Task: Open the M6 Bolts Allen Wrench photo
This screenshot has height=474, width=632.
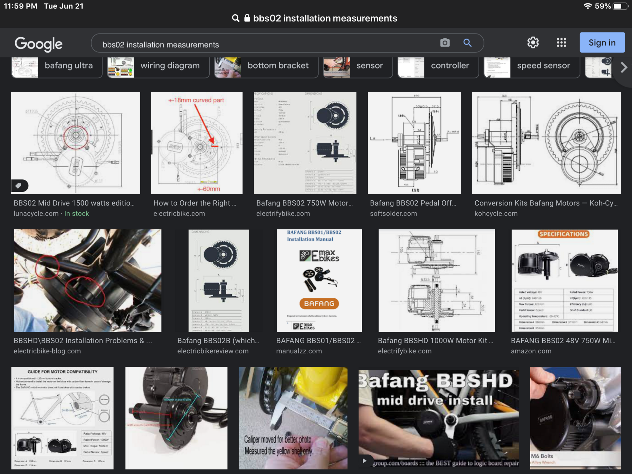Action: pyautogui.click(x=575, y=418)
